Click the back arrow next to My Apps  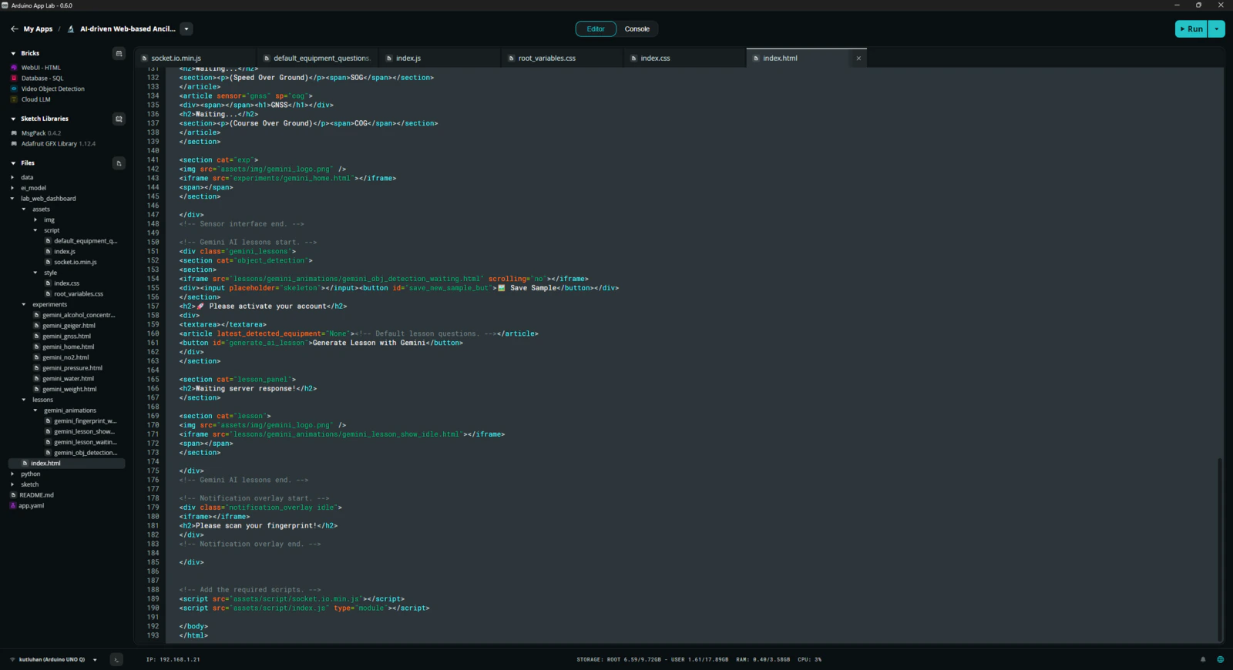pyautogui.click(x=14, y=29)
